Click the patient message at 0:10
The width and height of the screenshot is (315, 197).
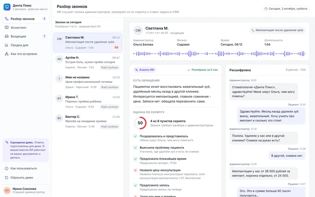coord(271,116)
